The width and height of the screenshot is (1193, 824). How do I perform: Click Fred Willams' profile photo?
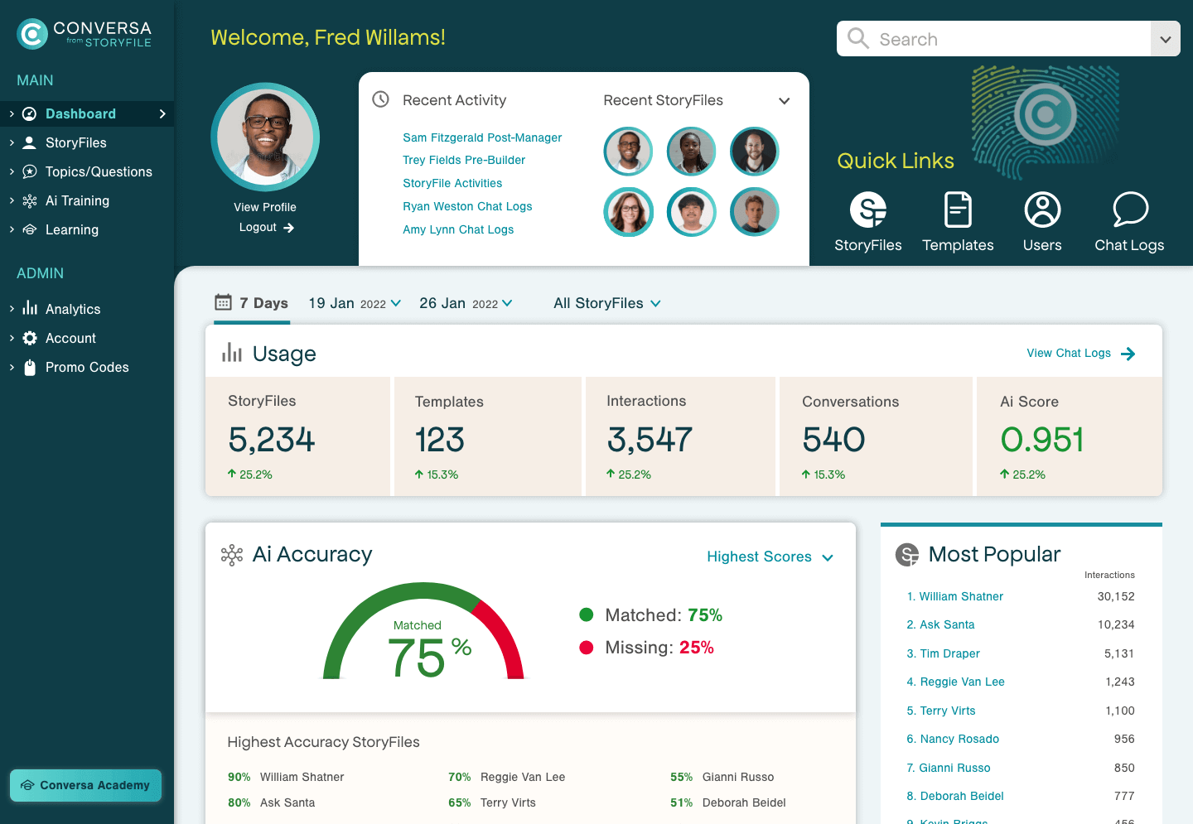click(265, 137)
